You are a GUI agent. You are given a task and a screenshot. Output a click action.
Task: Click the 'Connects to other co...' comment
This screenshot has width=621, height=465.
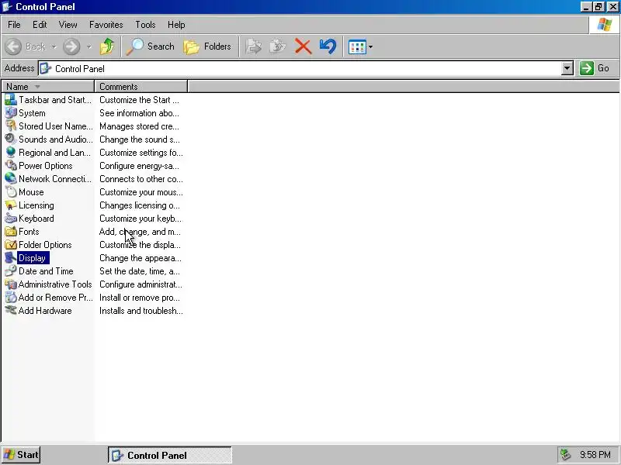tap(141, 179)
